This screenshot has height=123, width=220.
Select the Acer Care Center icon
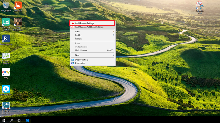[6, 24]
